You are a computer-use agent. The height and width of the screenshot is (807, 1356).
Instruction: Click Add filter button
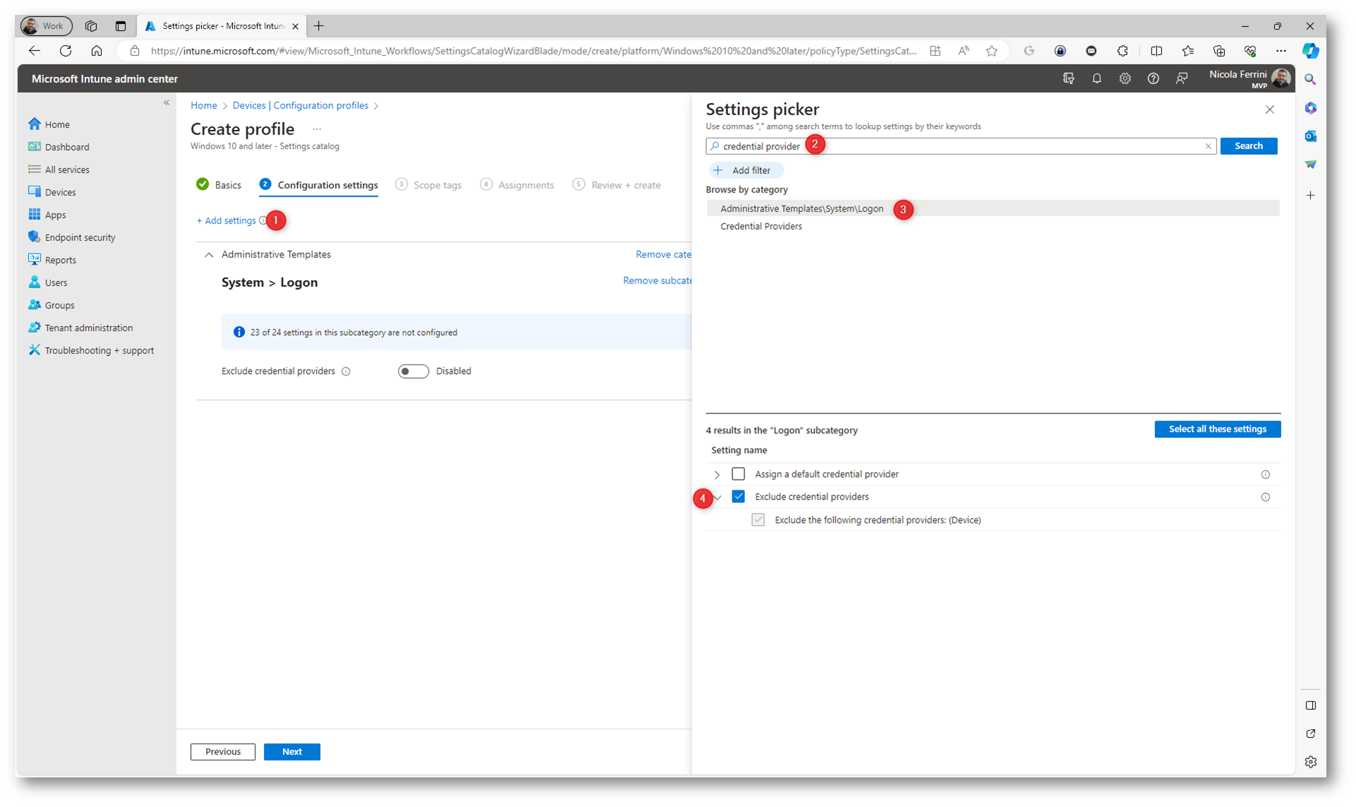(745, 170)
